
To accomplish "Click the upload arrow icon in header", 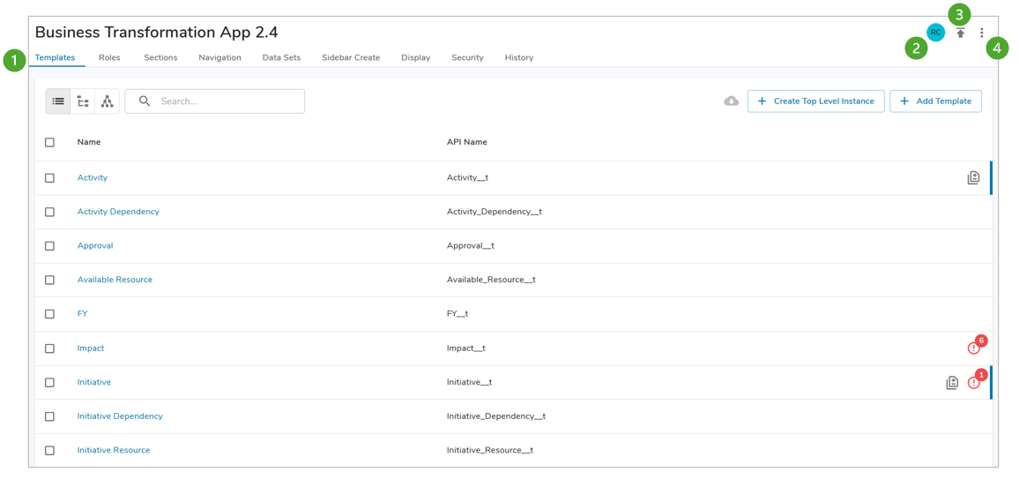I will click(x=961, y=34).
